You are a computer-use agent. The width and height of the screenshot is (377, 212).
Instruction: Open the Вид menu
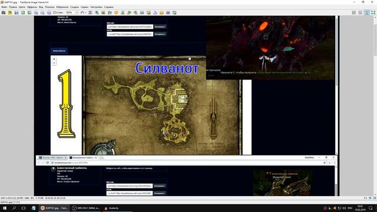[41, 7]
